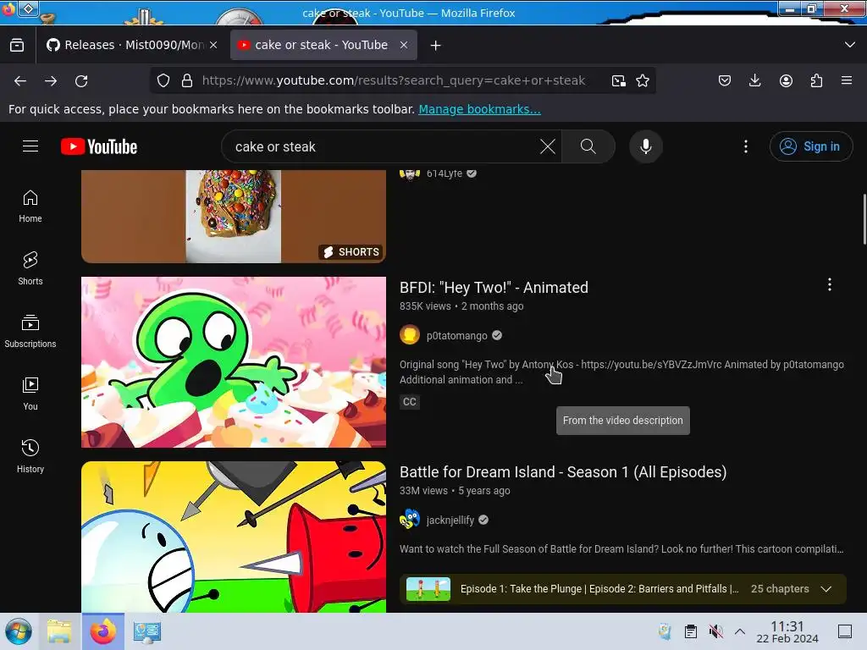Click the SHORTS cookie thumbnail
Viewport: 867px width, 650px height.
pyautogui.click(x=234, y=216)
